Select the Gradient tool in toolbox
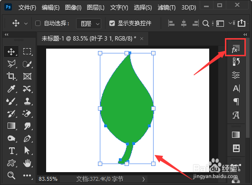The height and width of the screenshot is (185, 252). [11, 126]
